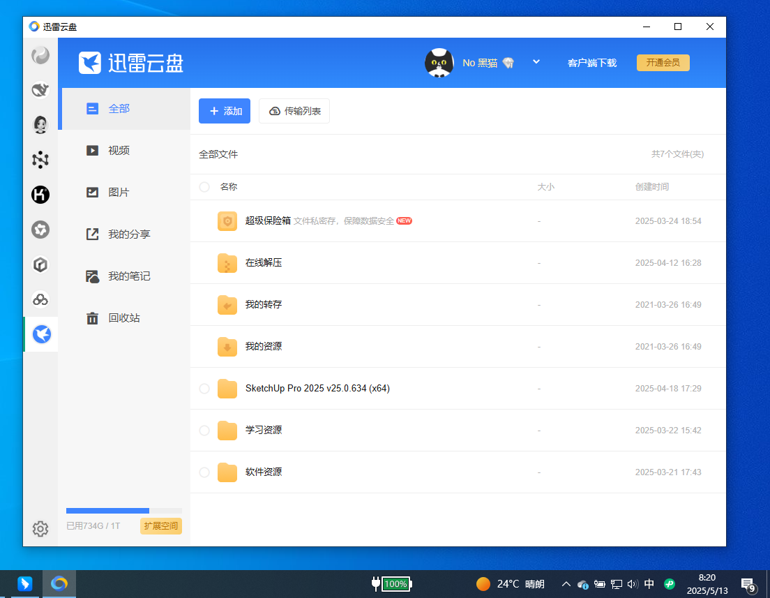Open 我的笔记 section
Image resolution: width=770 pixels, height=598 pixels.
[x=126, y=276]
